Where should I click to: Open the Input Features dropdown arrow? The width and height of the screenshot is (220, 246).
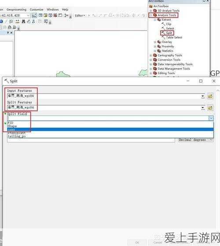[x=203, y=96]
